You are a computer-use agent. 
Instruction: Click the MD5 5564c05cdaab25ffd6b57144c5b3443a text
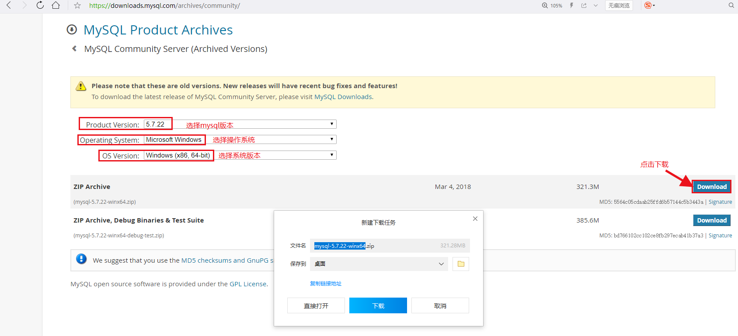(651, 202)
